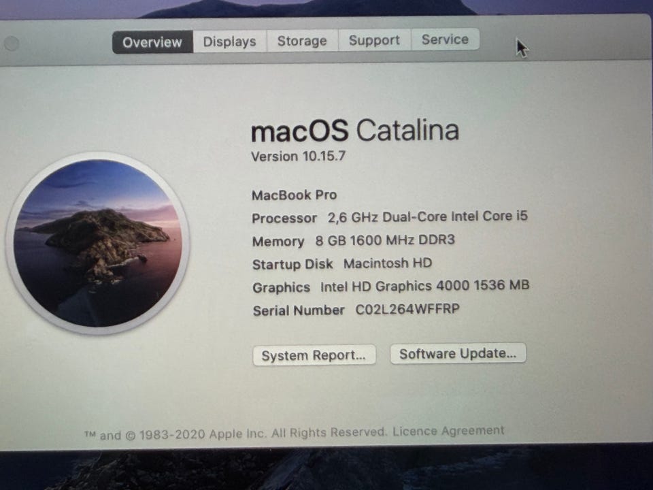
Task: Click the Serial Number label
Action: [x=299, y=310]
